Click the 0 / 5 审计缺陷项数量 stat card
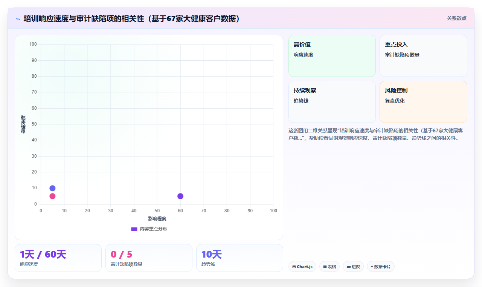The width and height of the screenshot is (482, 287). point(149,258)
